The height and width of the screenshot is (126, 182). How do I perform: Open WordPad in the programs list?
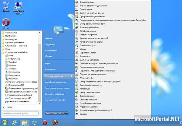click(x=11, y=62)
